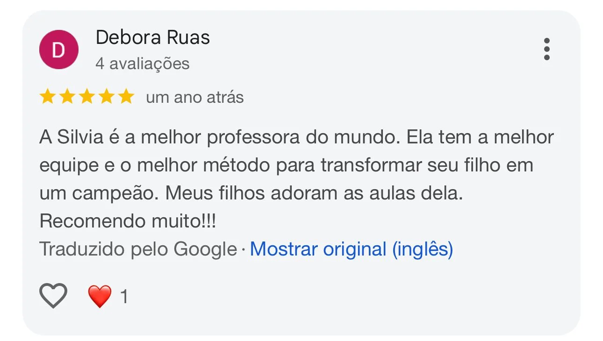The width and height of the screenshot is (603, 341).
Task: Show original English review text
Action: coord(351,249)
